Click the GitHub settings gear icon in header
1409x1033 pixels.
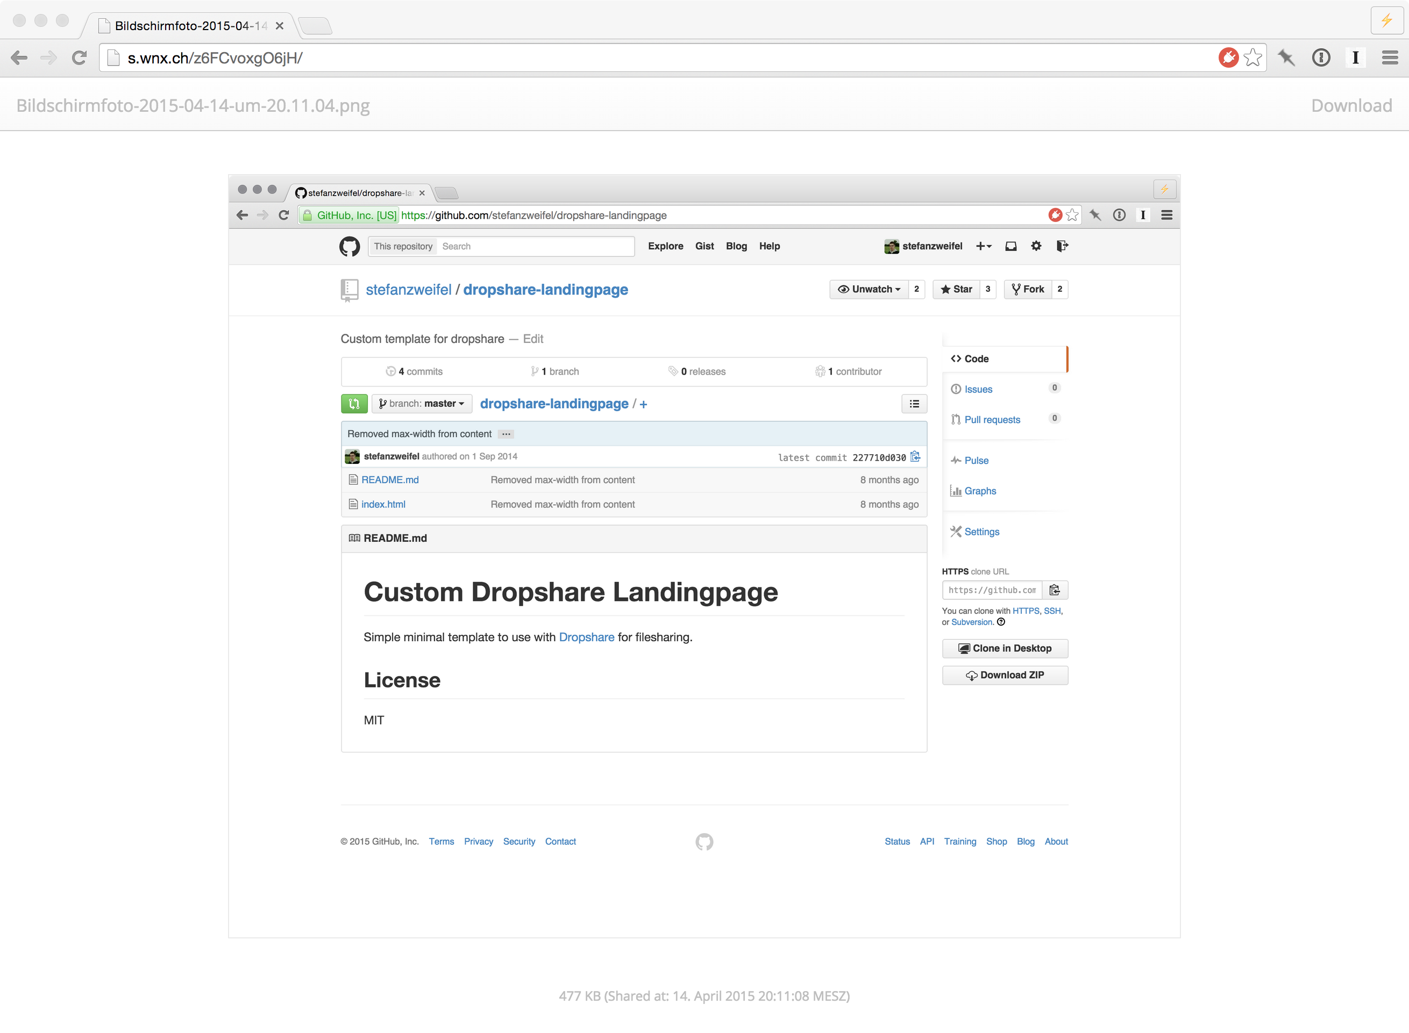pyautogui.click(x=1036, y=246)
